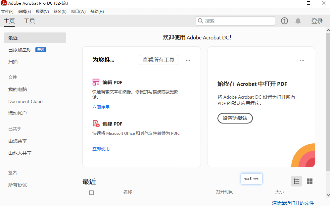
Task: Select the list view icon
Action: tap(296, 181)
